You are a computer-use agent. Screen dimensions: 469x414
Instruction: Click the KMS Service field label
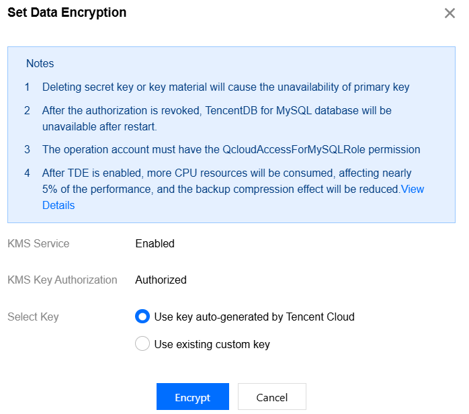38,243
